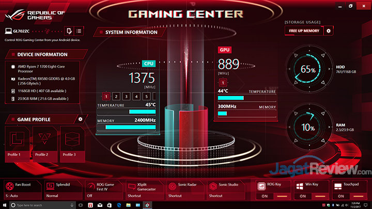Open Microsoft Edge from the taskbar

coord(119,205)
